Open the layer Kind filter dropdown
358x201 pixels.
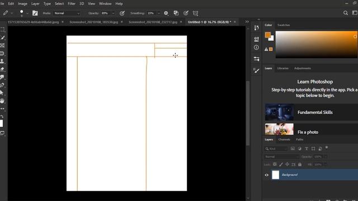pos(276,149)
